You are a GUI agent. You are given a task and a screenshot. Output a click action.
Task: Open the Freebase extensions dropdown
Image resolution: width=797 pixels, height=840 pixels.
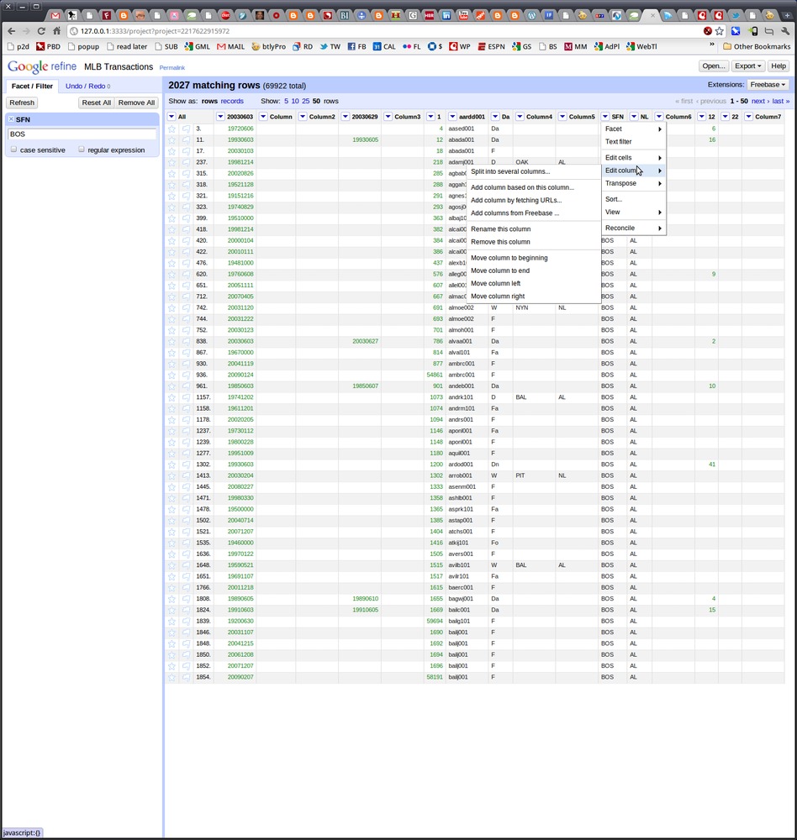(768, 85)
